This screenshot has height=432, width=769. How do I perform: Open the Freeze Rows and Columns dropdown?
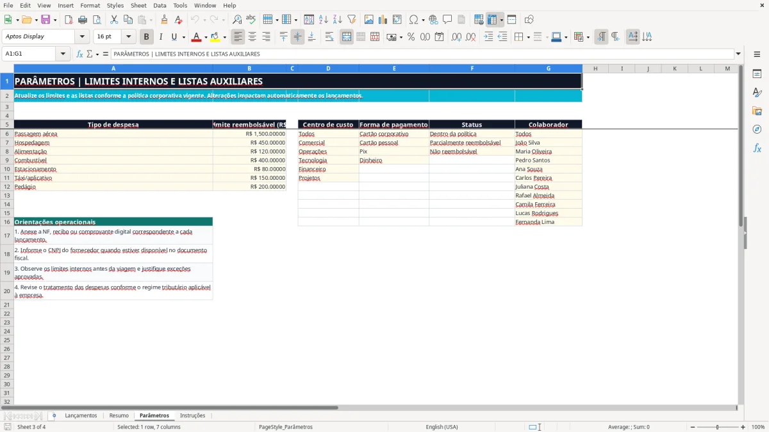tap(502, 20)
